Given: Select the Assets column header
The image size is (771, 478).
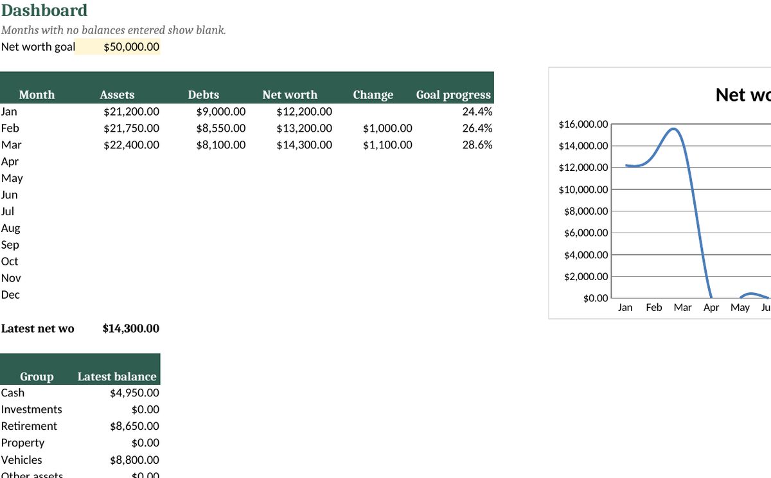Looking at the screenshot, I should click(x=117, y=94).
